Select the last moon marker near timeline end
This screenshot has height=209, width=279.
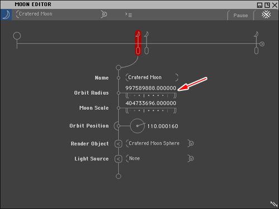tap(256, 43)
